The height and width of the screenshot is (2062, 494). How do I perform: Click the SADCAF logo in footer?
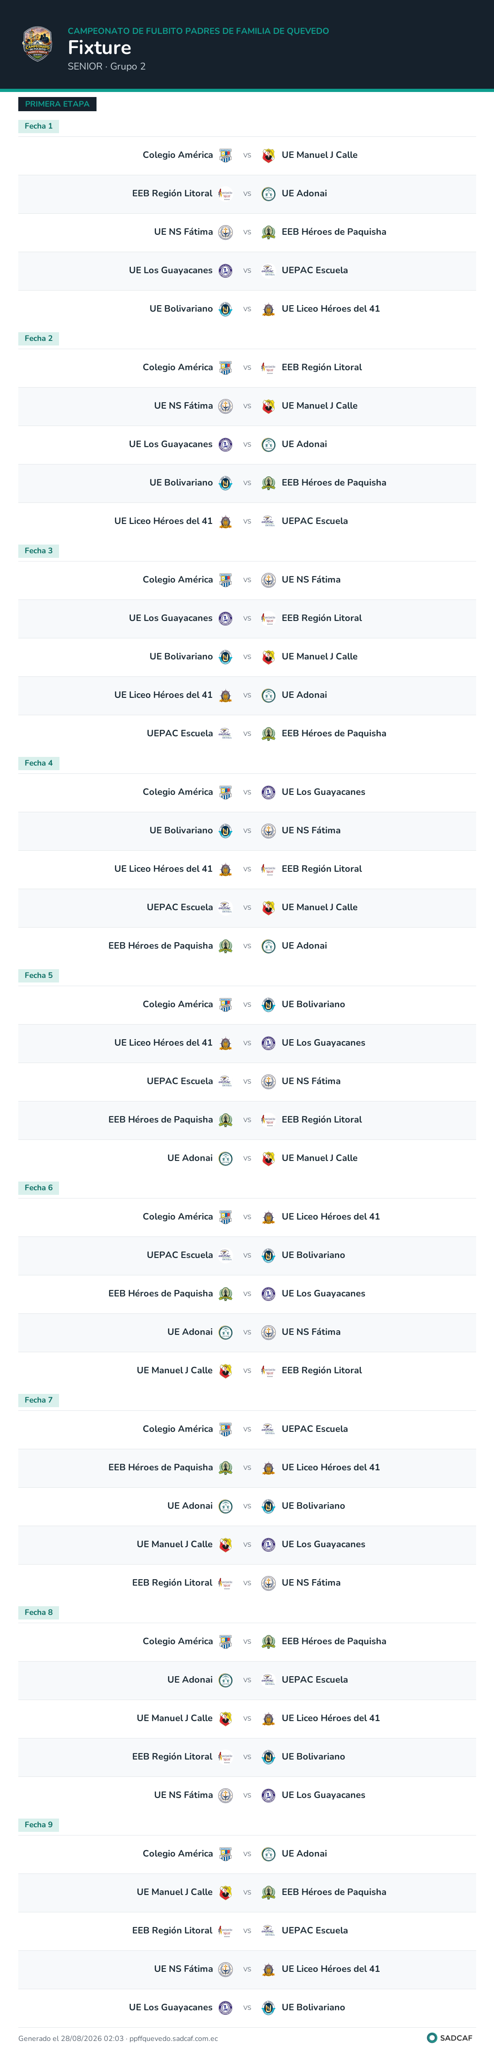point(450,2038)
